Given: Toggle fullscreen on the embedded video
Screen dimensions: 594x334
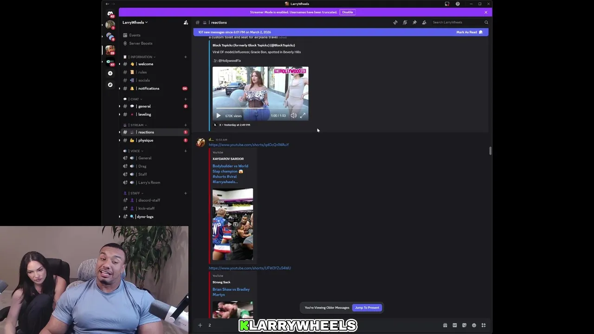Looking at the screenshot, I should pos(303,116).
